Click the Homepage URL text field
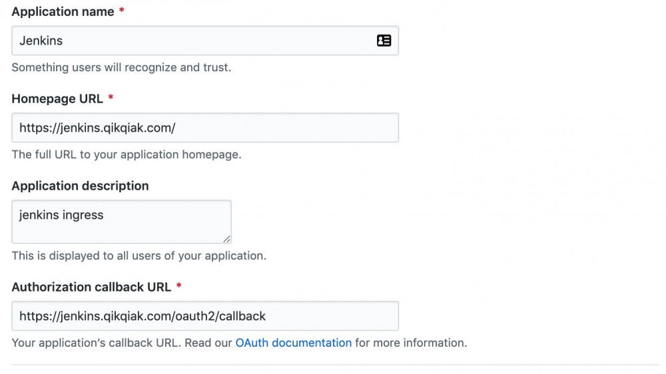 (x=205, y=128)
